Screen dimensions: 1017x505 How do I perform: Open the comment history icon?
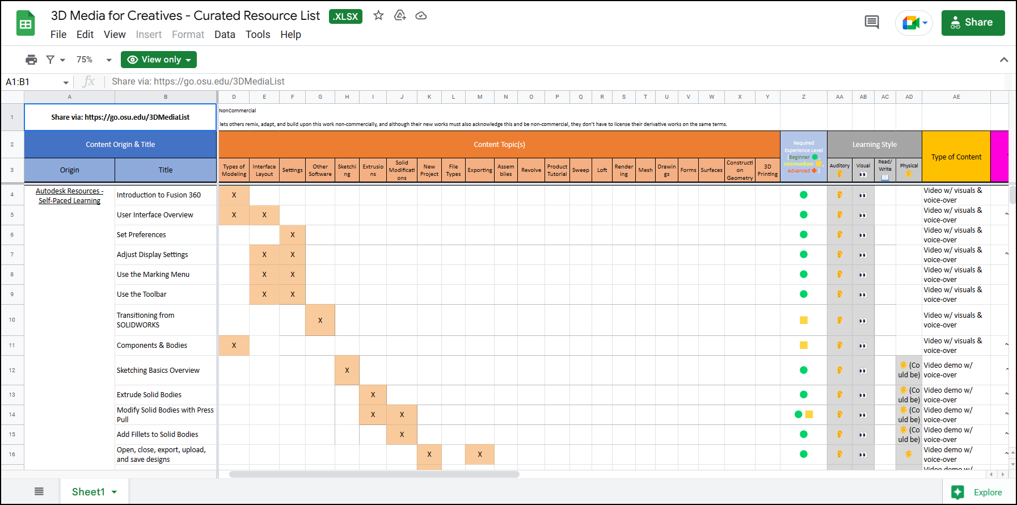click(x=872, y=23)
